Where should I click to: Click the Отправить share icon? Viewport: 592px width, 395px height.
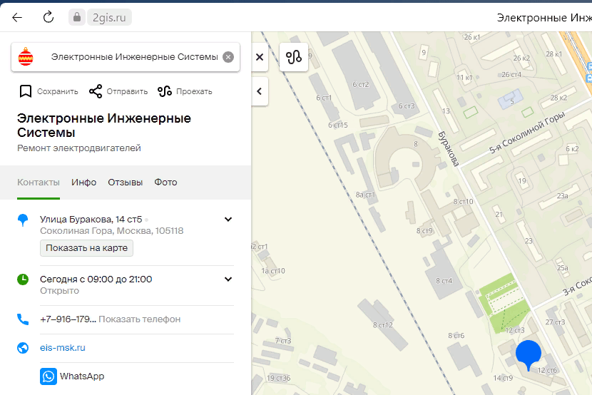pyautogui.click(x=96, y=91)
